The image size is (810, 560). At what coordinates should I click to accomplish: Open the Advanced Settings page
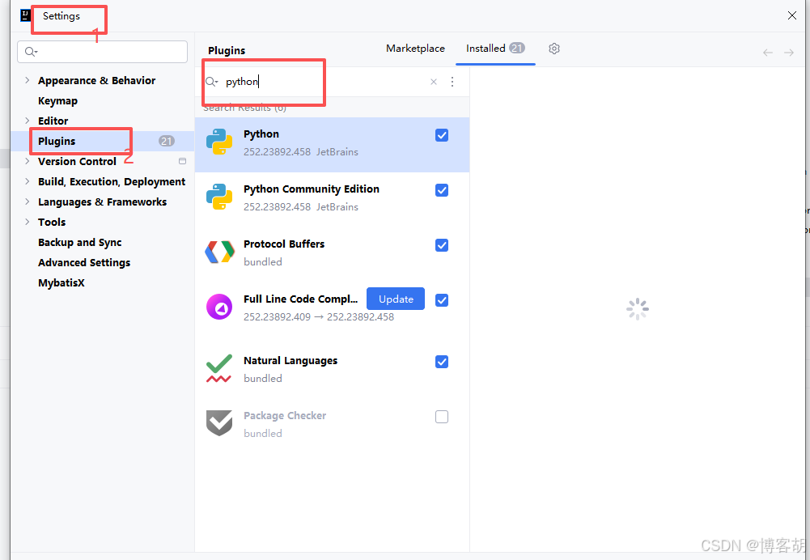pos(84,262)
